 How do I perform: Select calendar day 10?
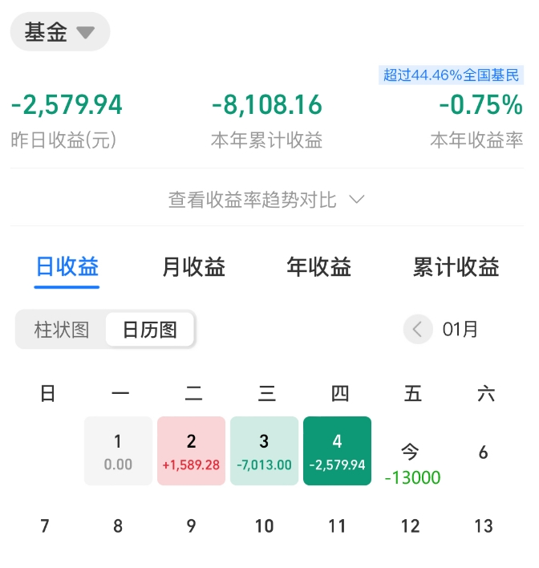264,526
